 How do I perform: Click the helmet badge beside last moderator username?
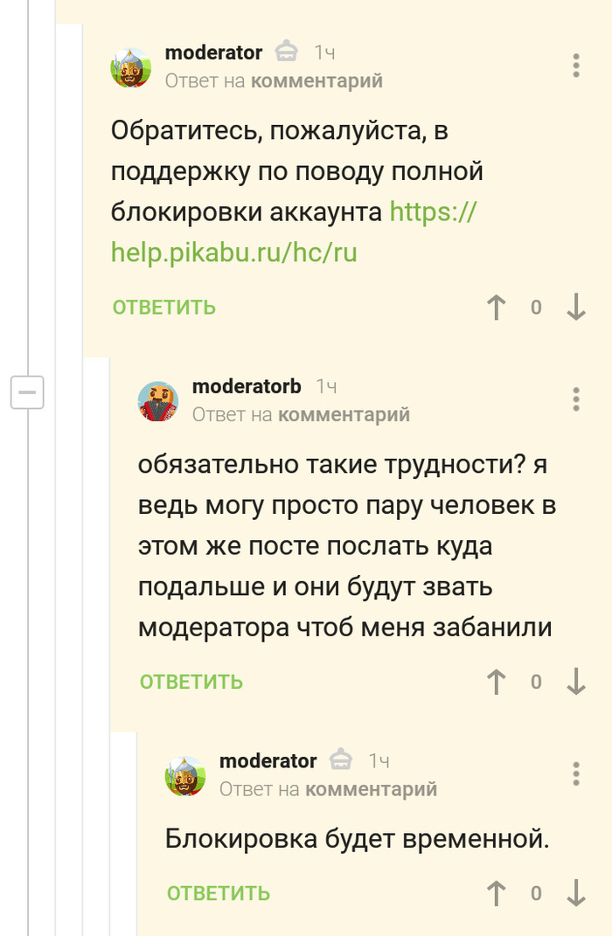[x=341, y=760]
